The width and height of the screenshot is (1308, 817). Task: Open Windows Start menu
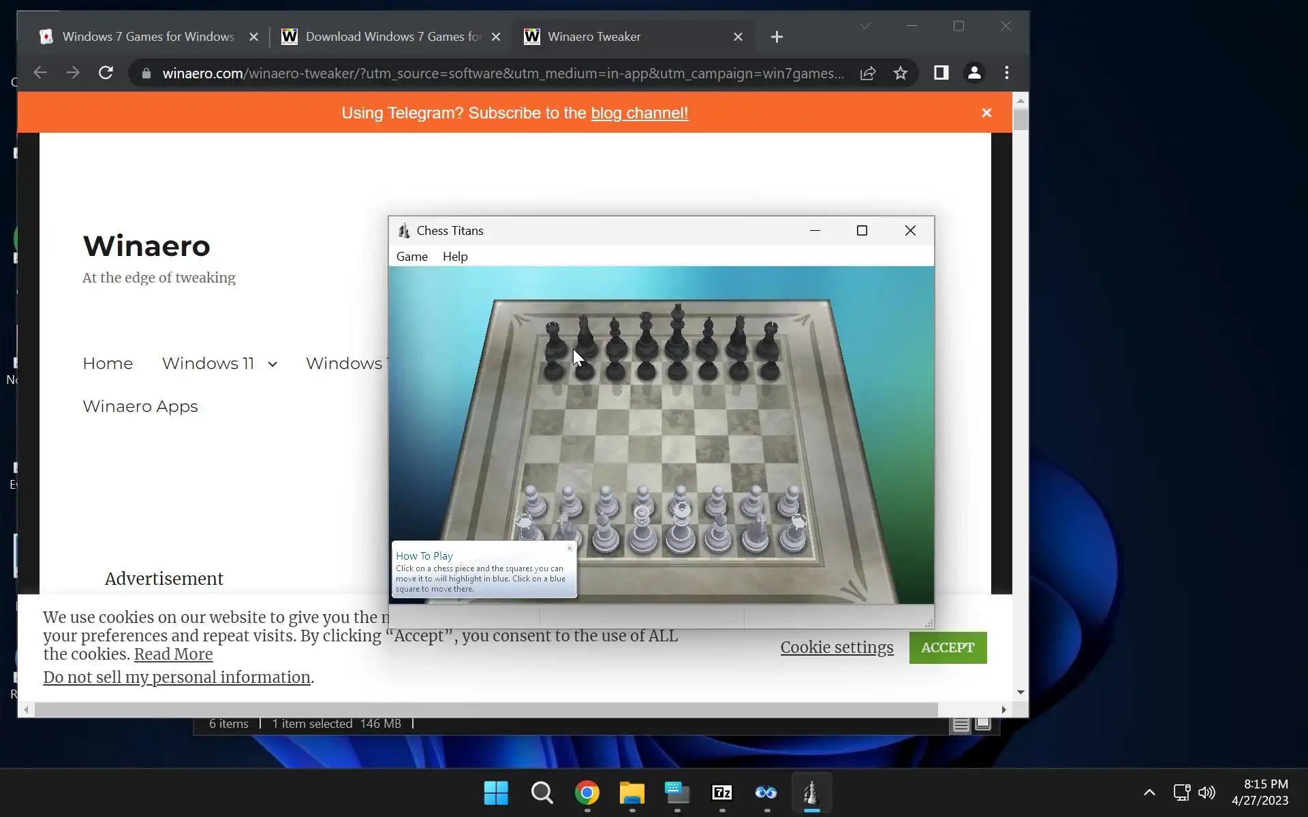coord(496,792)
